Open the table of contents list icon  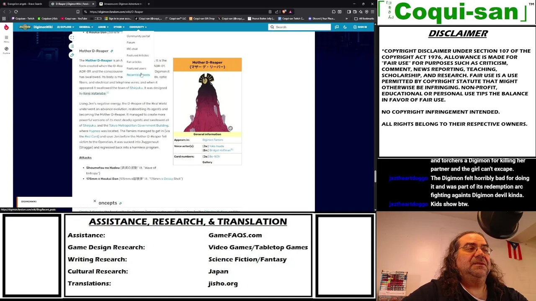pyautogui.click(x=72, y=46)
